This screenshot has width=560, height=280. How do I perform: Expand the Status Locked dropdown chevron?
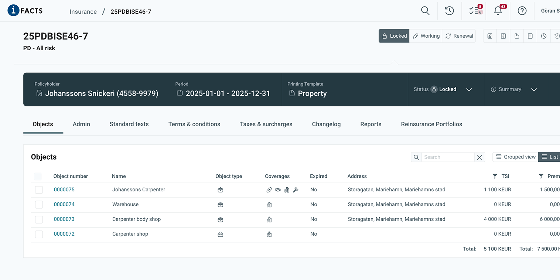(469, 89)
